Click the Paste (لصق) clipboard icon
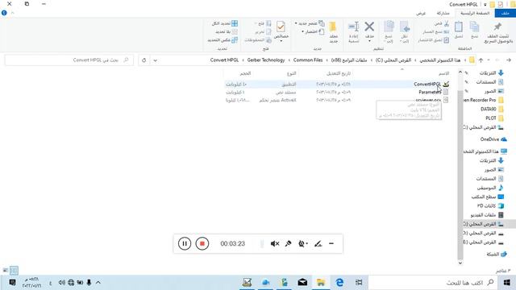This screenshot has width=516, height=290. 459,30
